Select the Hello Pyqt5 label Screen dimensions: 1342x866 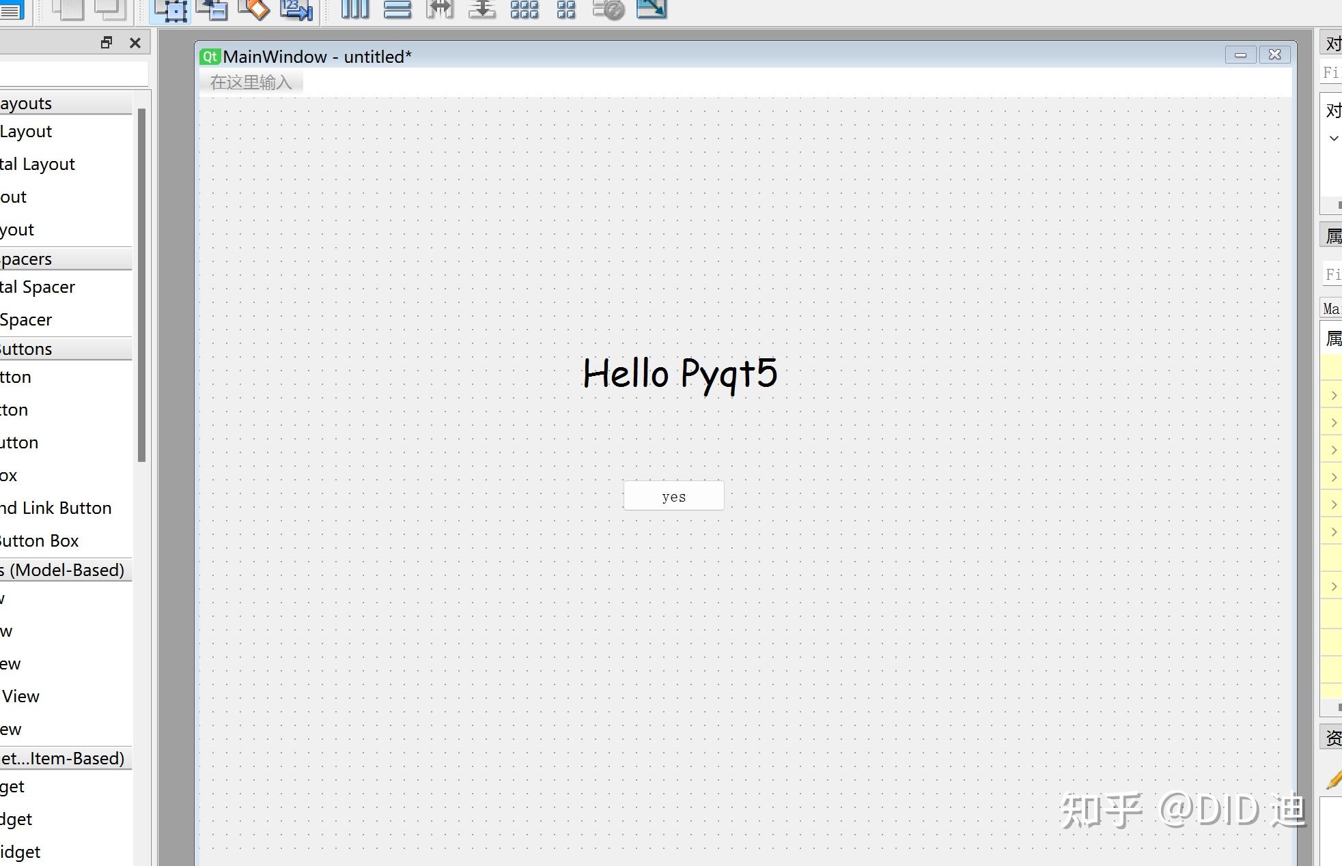680,374
